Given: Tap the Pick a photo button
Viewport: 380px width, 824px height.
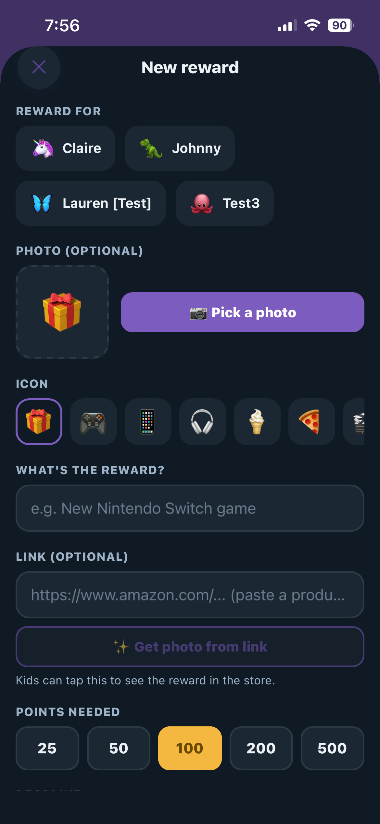Looking at the screenshot, I should [243, 312].
